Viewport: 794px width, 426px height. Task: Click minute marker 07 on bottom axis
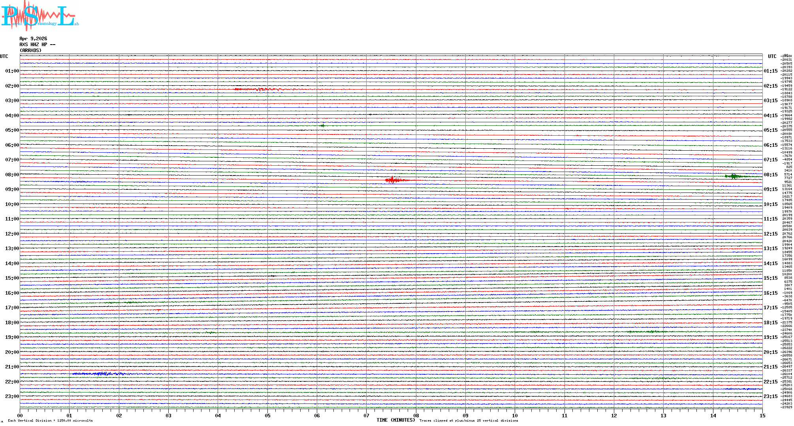pos(367,415)
